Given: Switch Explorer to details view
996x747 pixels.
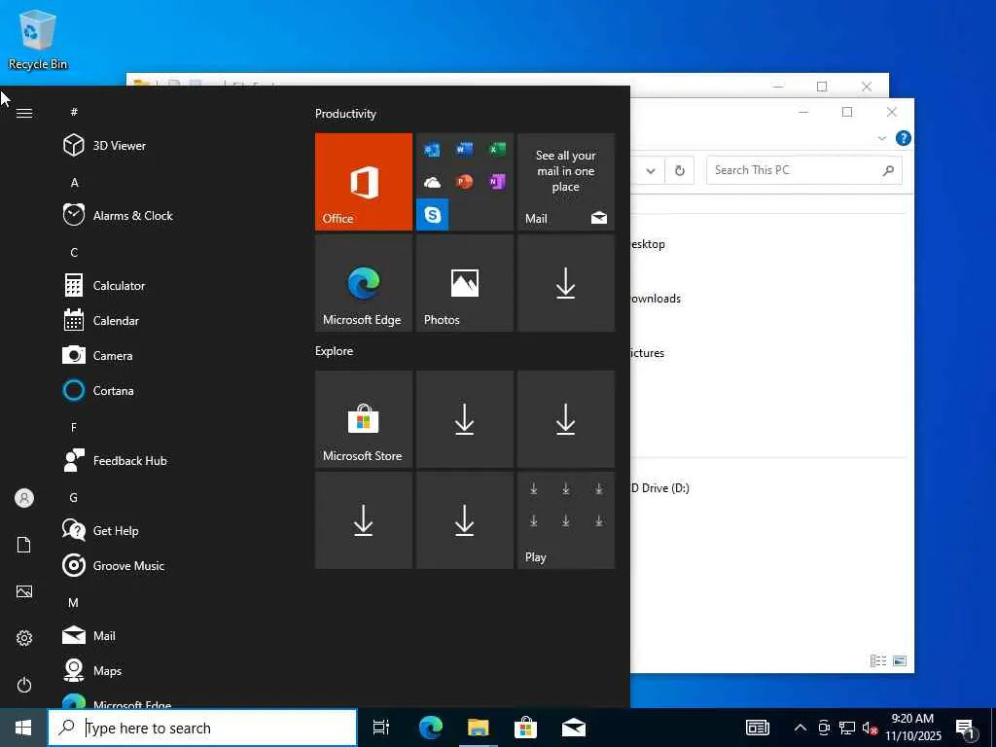Looking at the screenshot, I should (x=878, y=661).
